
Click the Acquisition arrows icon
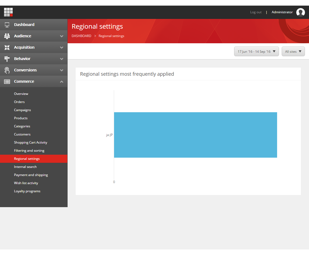click(x=7, y=47)
